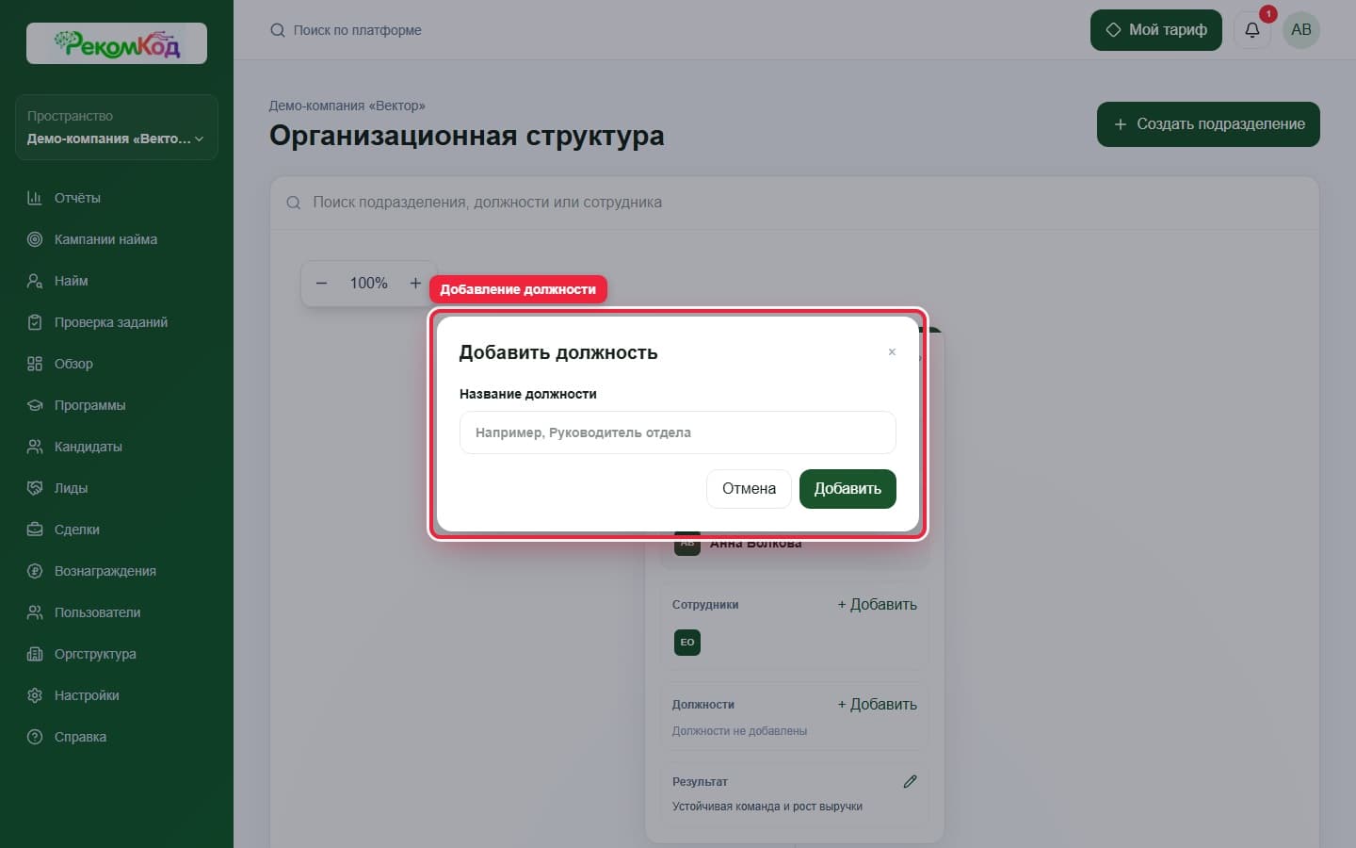Confirm with the Добавить dialog button
1356x848 pixels.
tap(847, 489)
